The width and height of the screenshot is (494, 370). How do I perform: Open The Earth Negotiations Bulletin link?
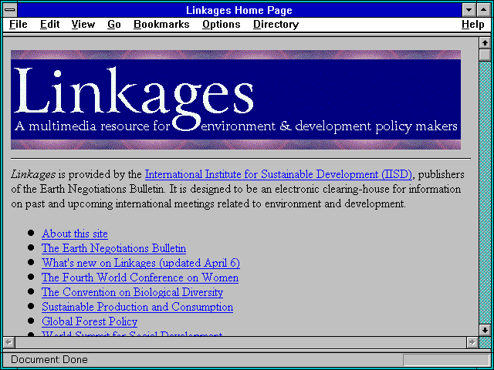point(113,248)
